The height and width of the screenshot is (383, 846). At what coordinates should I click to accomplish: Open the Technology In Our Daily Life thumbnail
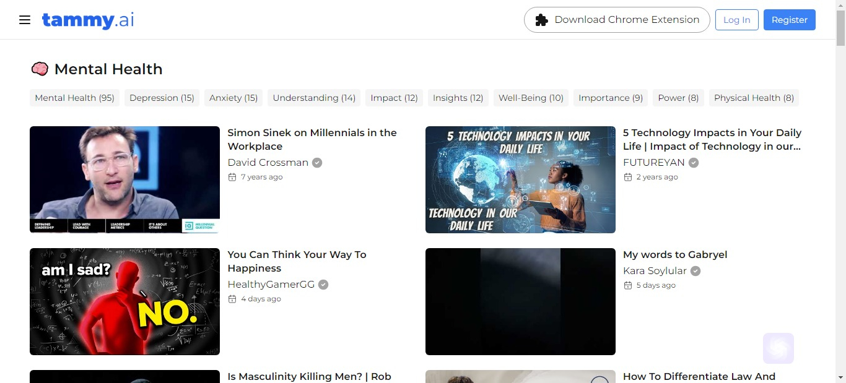pos(520,179)
